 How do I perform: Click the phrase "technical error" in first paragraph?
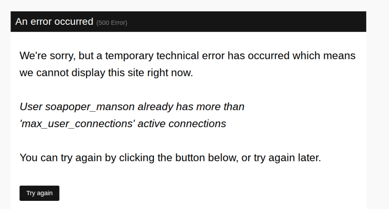(x=190, y=56)
